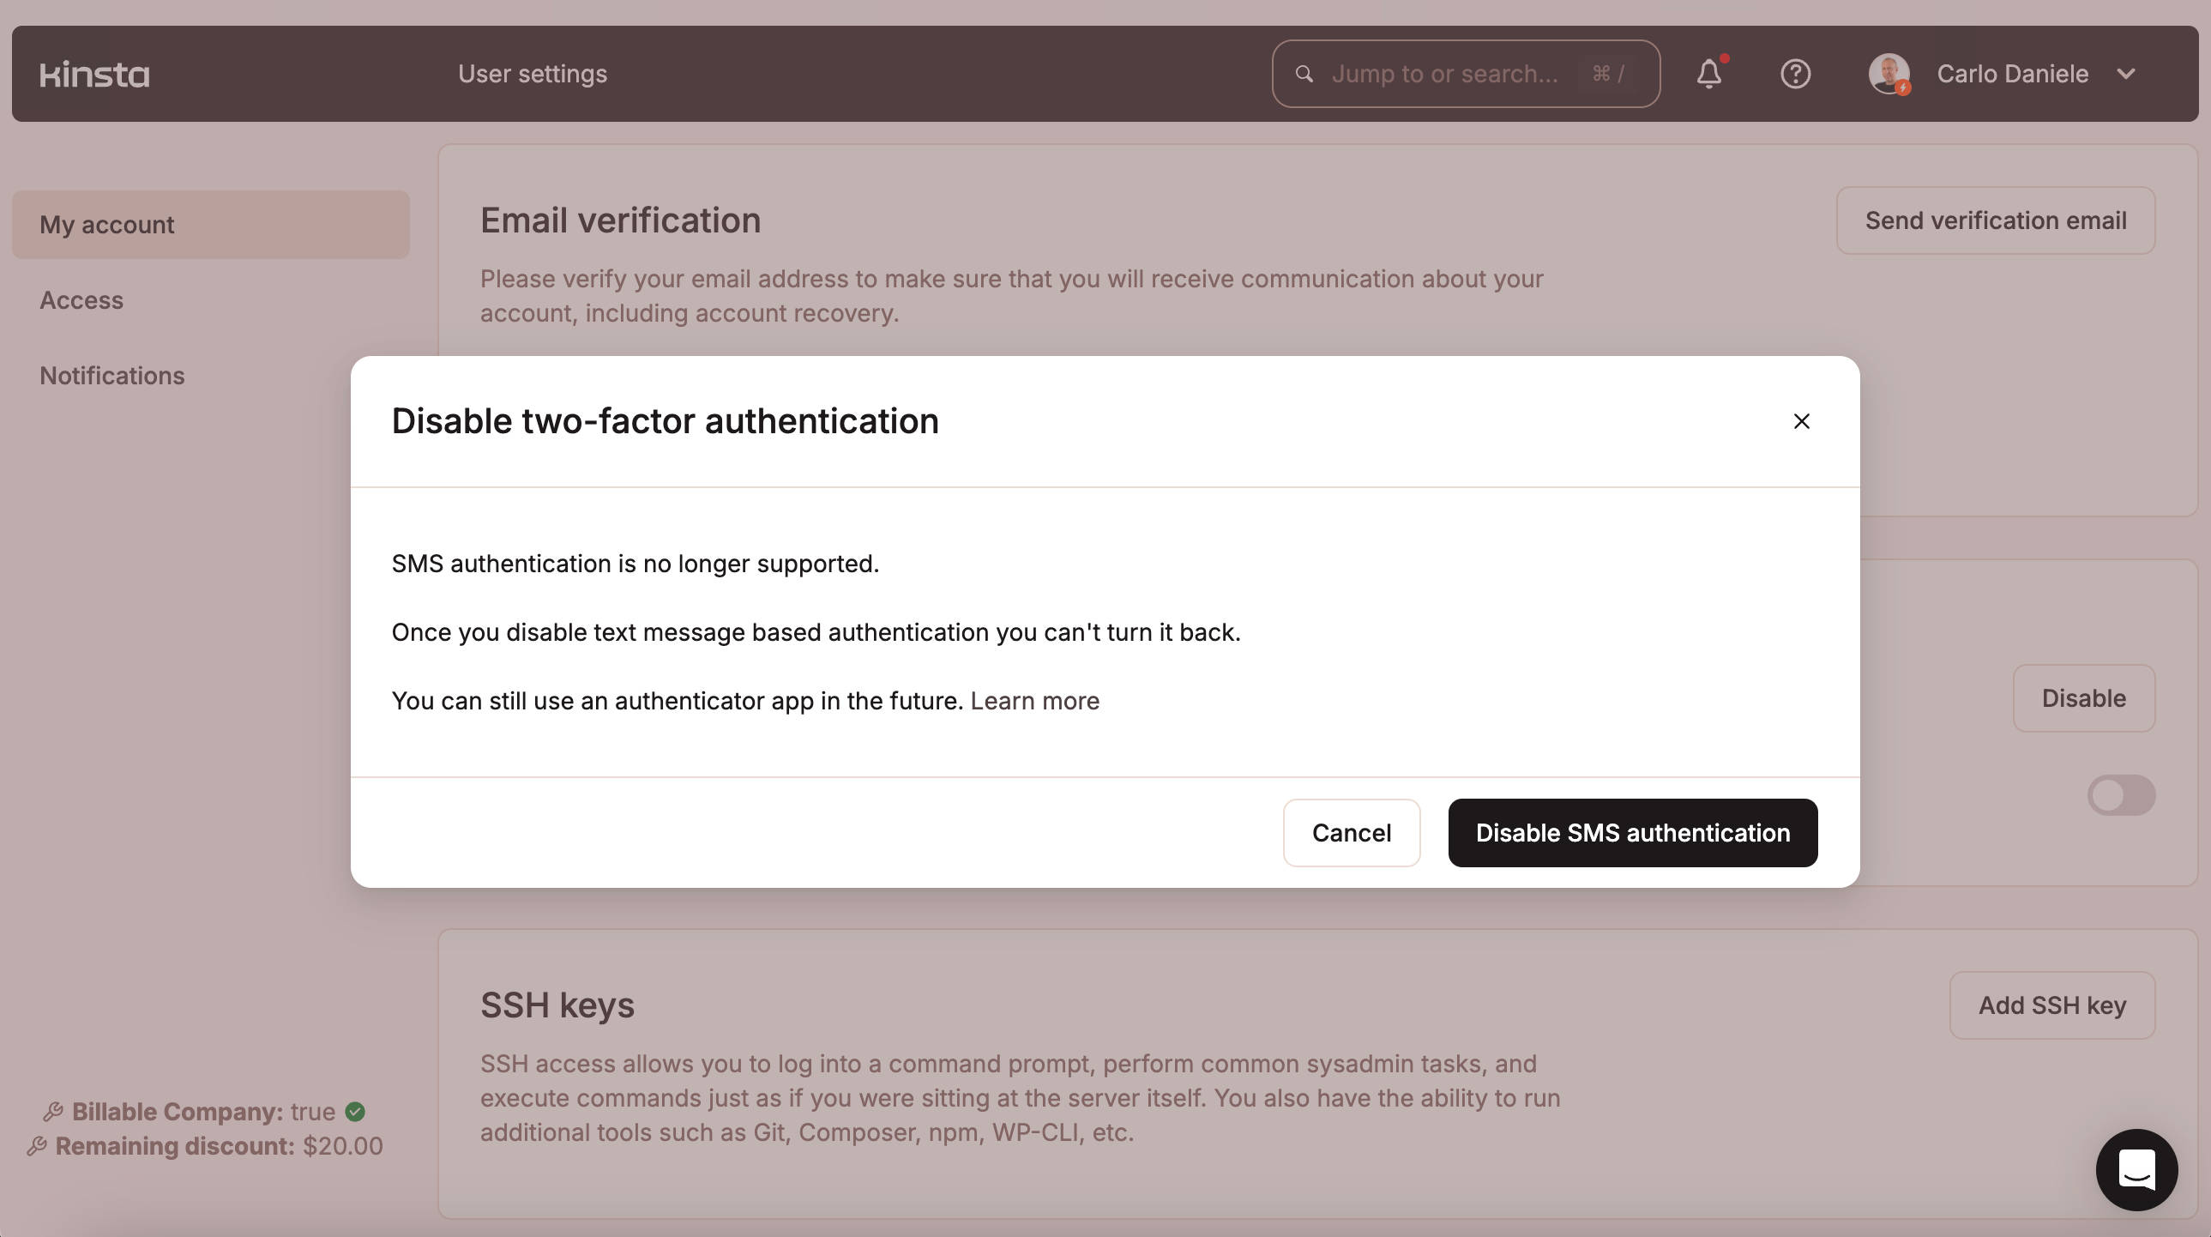Open Notifications settings from the sidebar
Viewport: 2211px width, 1237px height.
pyautogui.click(x=112, y=375)
